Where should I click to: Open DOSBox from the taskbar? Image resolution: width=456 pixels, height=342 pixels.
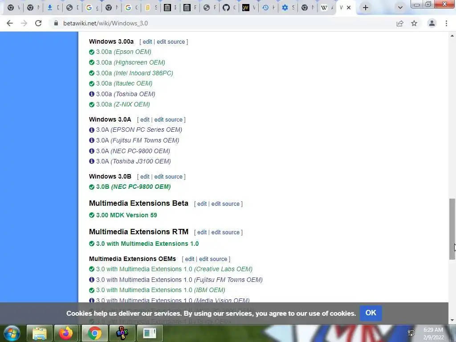[122, 333]
